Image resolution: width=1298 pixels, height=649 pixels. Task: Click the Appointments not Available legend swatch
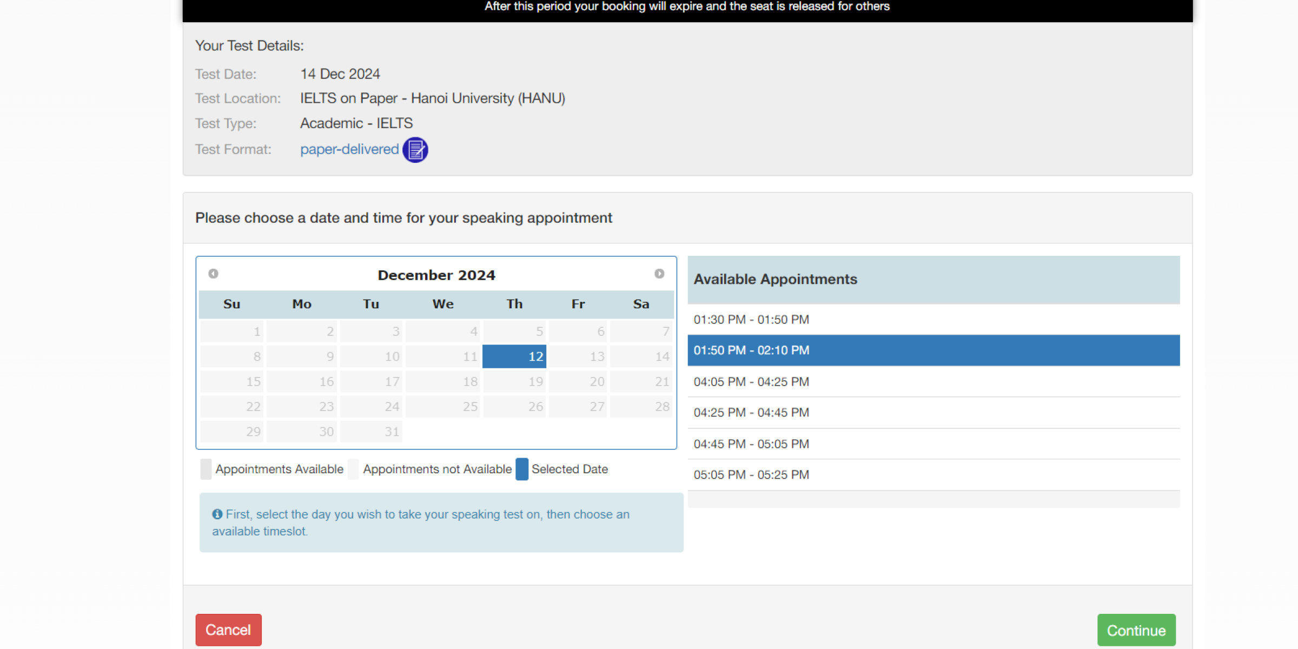354,469
